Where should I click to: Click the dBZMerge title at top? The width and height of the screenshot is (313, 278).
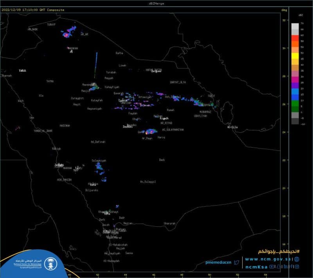click(156, 4)
